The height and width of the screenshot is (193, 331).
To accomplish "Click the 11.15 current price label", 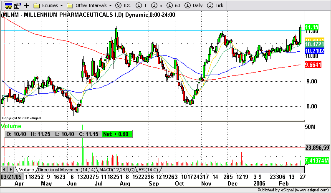I will pyautogui.click(x=311, y=27).
